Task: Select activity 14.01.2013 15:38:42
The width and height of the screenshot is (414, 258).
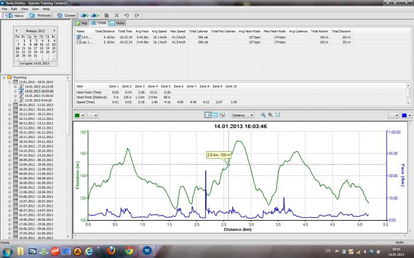Action: [x=39, y=96]
